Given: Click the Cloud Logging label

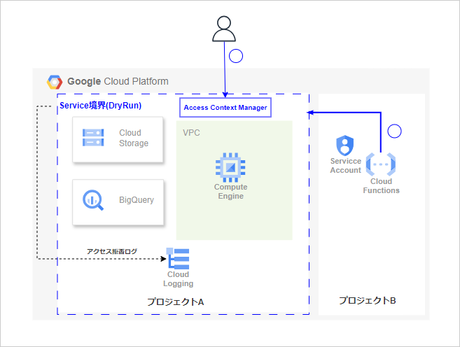Looking at the screenshot, I should coord(178,279).
